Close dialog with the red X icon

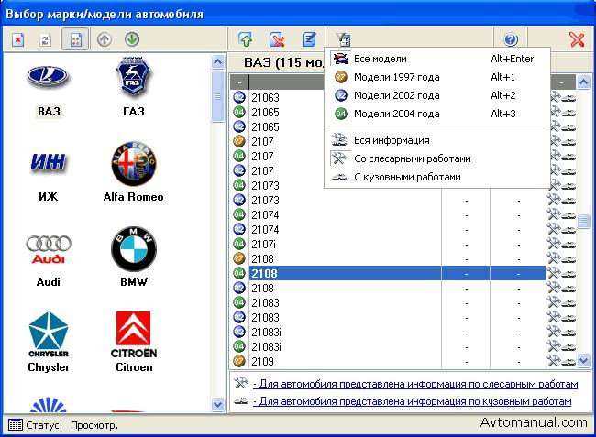tap(577, 39)
